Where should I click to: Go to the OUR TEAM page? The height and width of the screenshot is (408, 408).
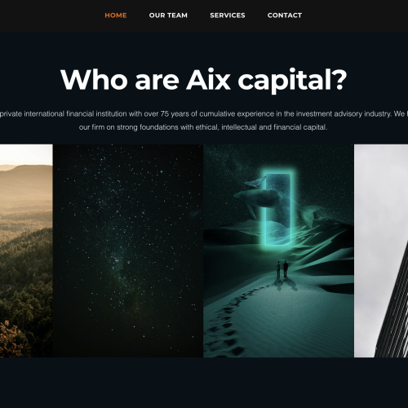168,16
